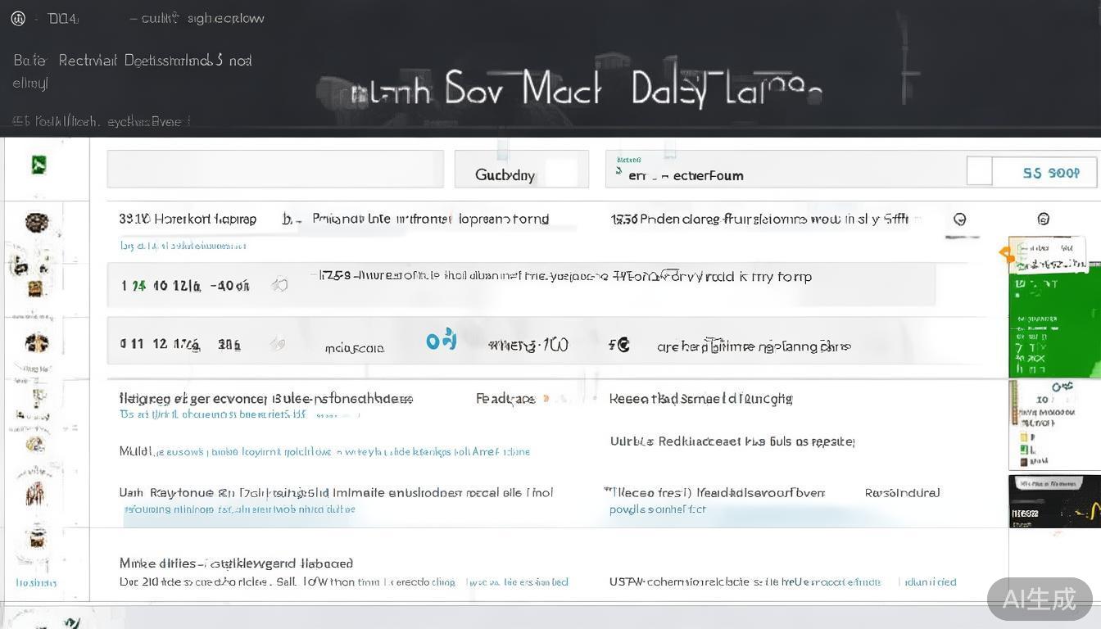The width and height of the screenshot is (1101, 629).
Task: Click the blue circular icon in the second gray row
Action: point(441,340)
